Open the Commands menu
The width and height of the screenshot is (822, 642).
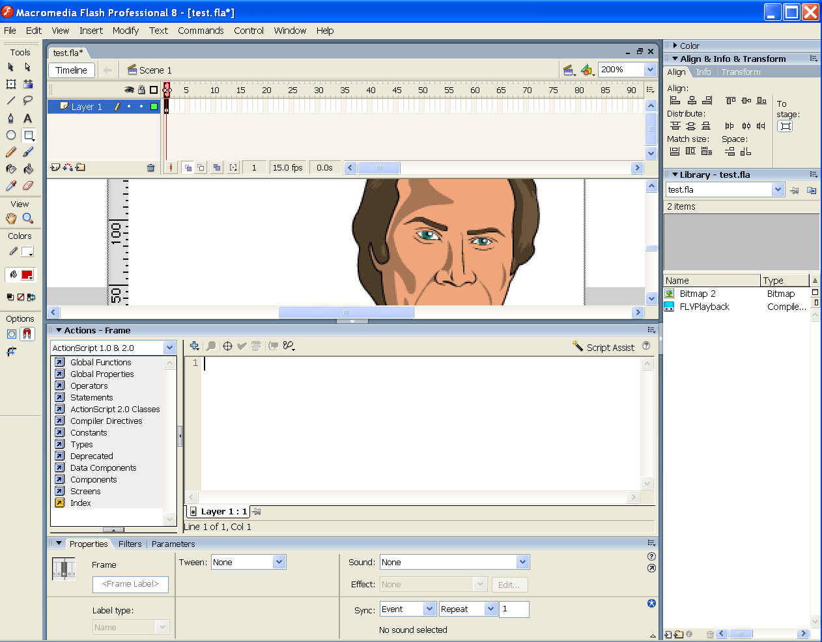click(x=201, y=31)
